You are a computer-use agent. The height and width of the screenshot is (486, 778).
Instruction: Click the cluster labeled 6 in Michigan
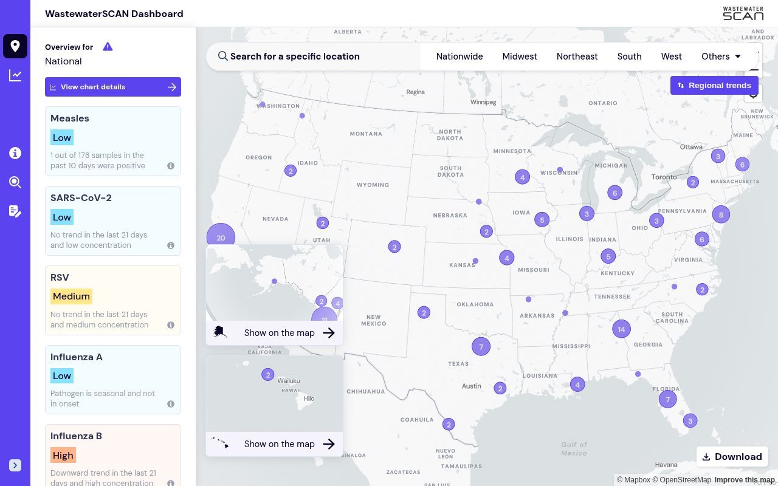[614, 193]
